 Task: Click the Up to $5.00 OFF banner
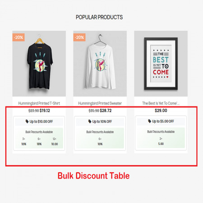[161, 121]
